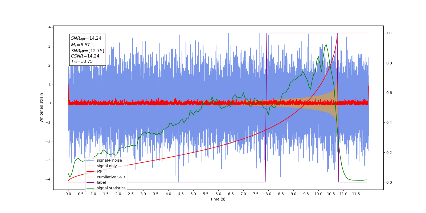The height and width of the screenshot is (213, 426).
Task: Click the right-axis tick label 0.8
Action: (389, 63)
